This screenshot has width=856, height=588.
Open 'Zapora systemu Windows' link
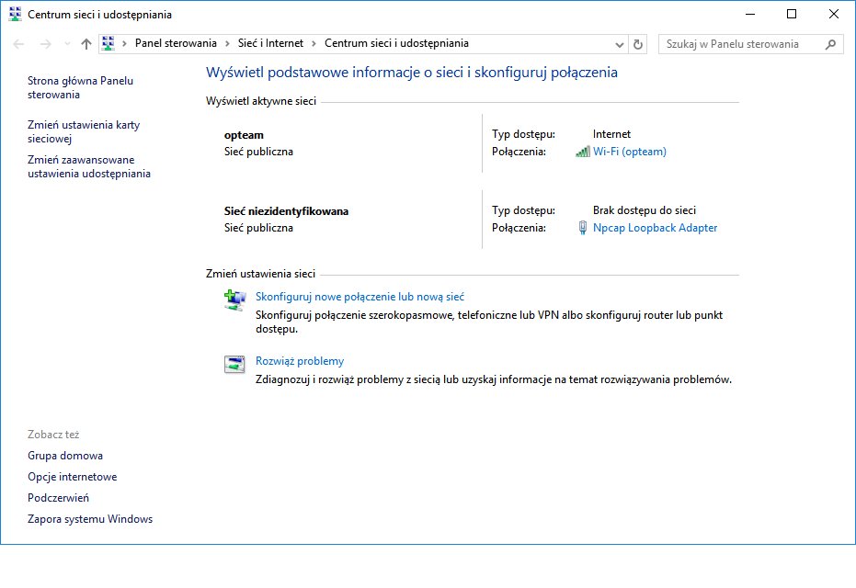[90, 519]
